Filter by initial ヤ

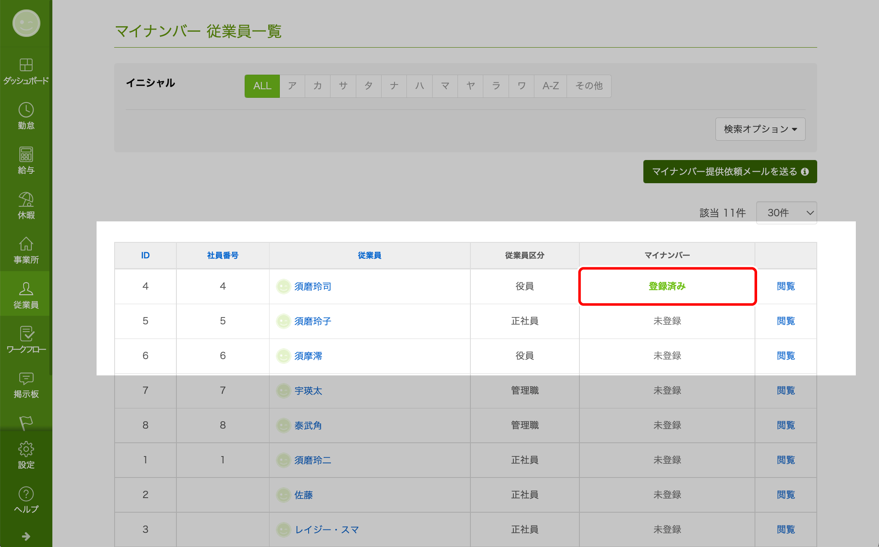pyautogui.click(x=470, y=86)
